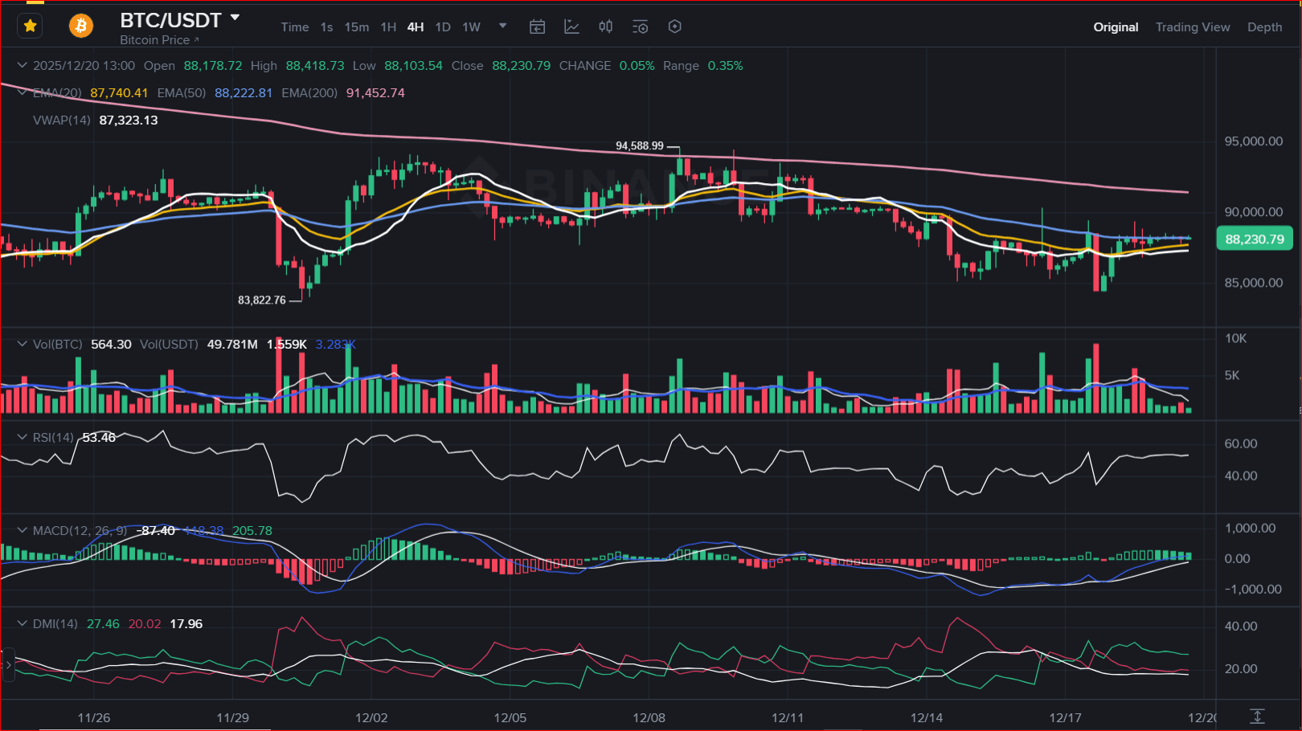The height and width of the screenshot is (731, 1302).
Task: Switch chart to 1D interval
Action: pos(443,27)
